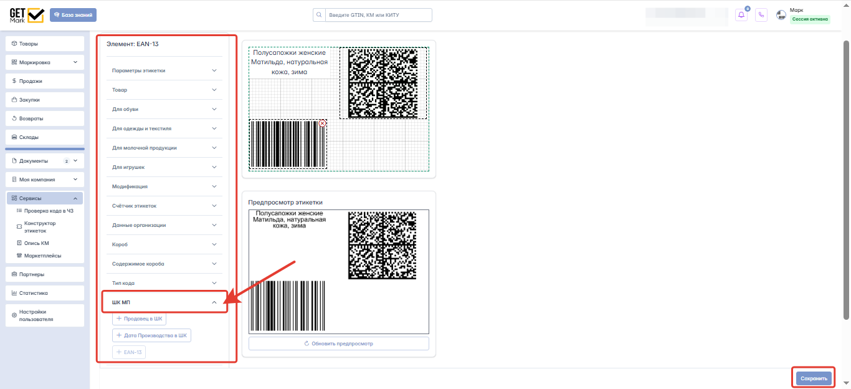The height and width of the screenshot is (389, 851).
Task: Open Статистика section
Action: [45, 293]
